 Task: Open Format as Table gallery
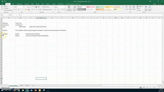point(75,8)
